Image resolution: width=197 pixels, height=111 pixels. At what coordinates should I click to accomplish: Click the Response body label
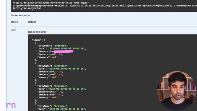37,32
